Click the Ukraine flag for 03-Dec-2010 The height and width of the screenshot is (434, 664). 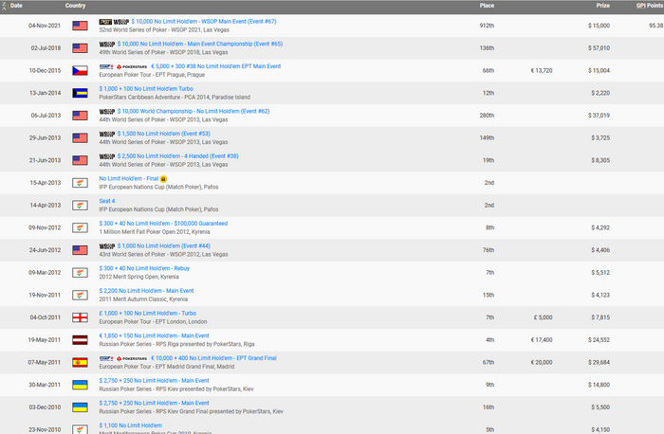tap(80, 407)
